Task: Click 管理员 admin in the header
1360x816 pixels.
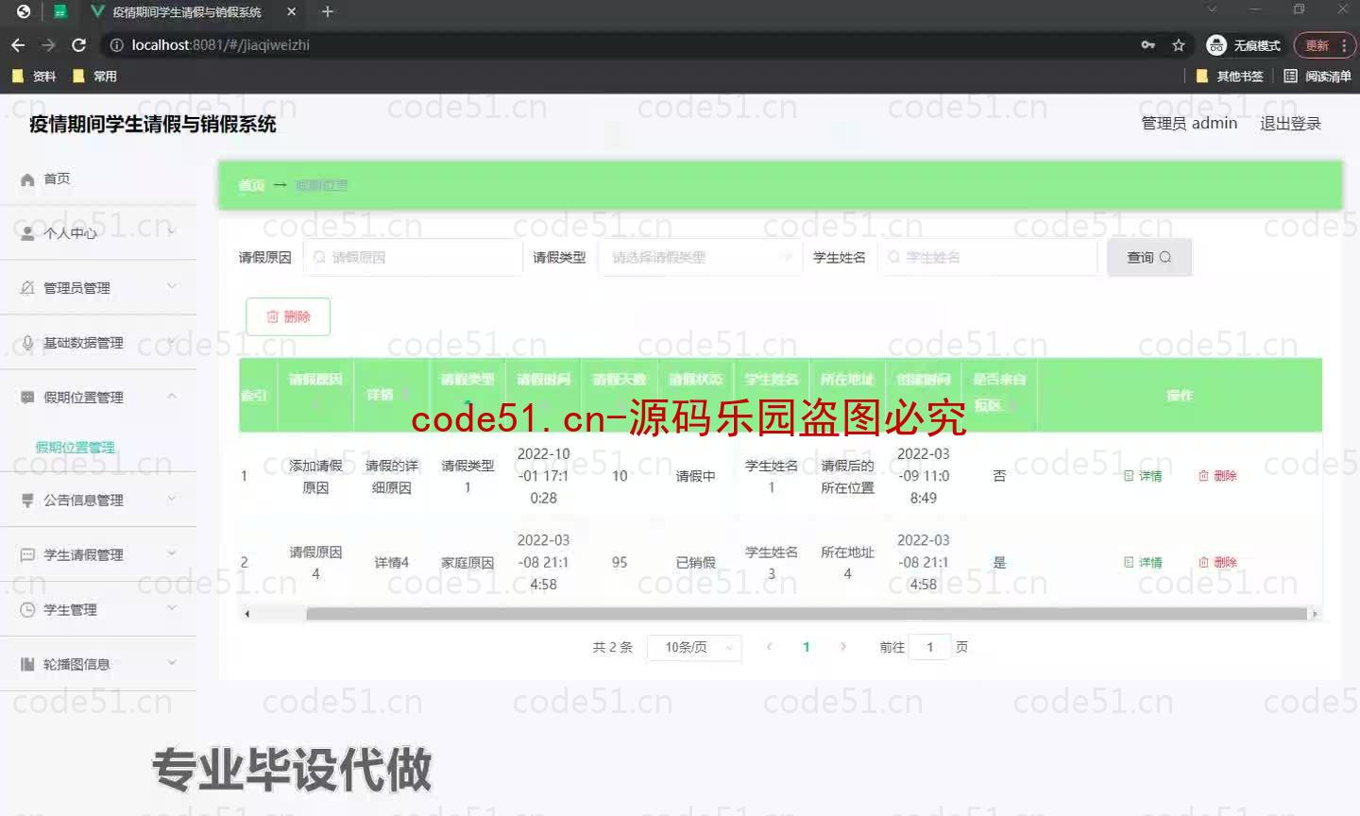Action: [1189, 124]
